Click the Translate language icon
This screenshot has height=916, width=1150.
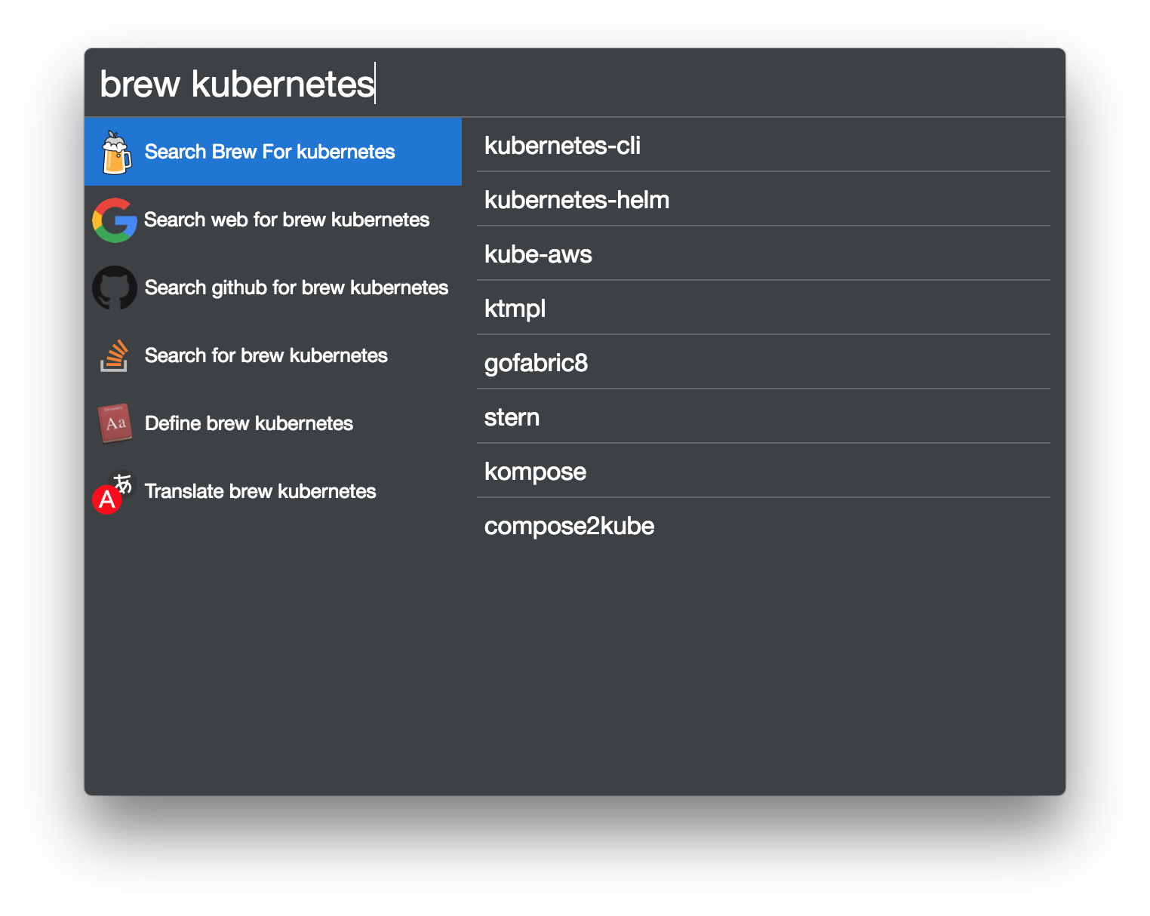(113, 493)
